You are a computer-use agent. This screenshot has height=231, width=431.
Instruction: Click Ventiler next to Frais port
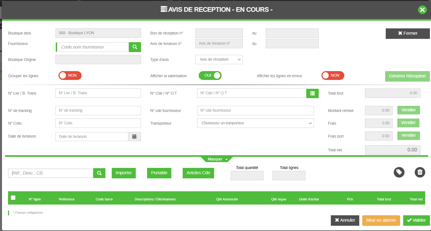[408, 135]
